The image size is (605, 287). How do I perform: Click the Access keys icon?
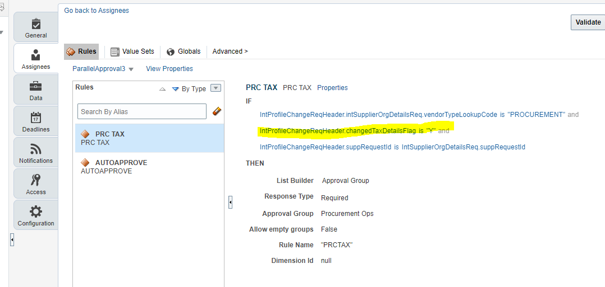click(x=36, y=180)
